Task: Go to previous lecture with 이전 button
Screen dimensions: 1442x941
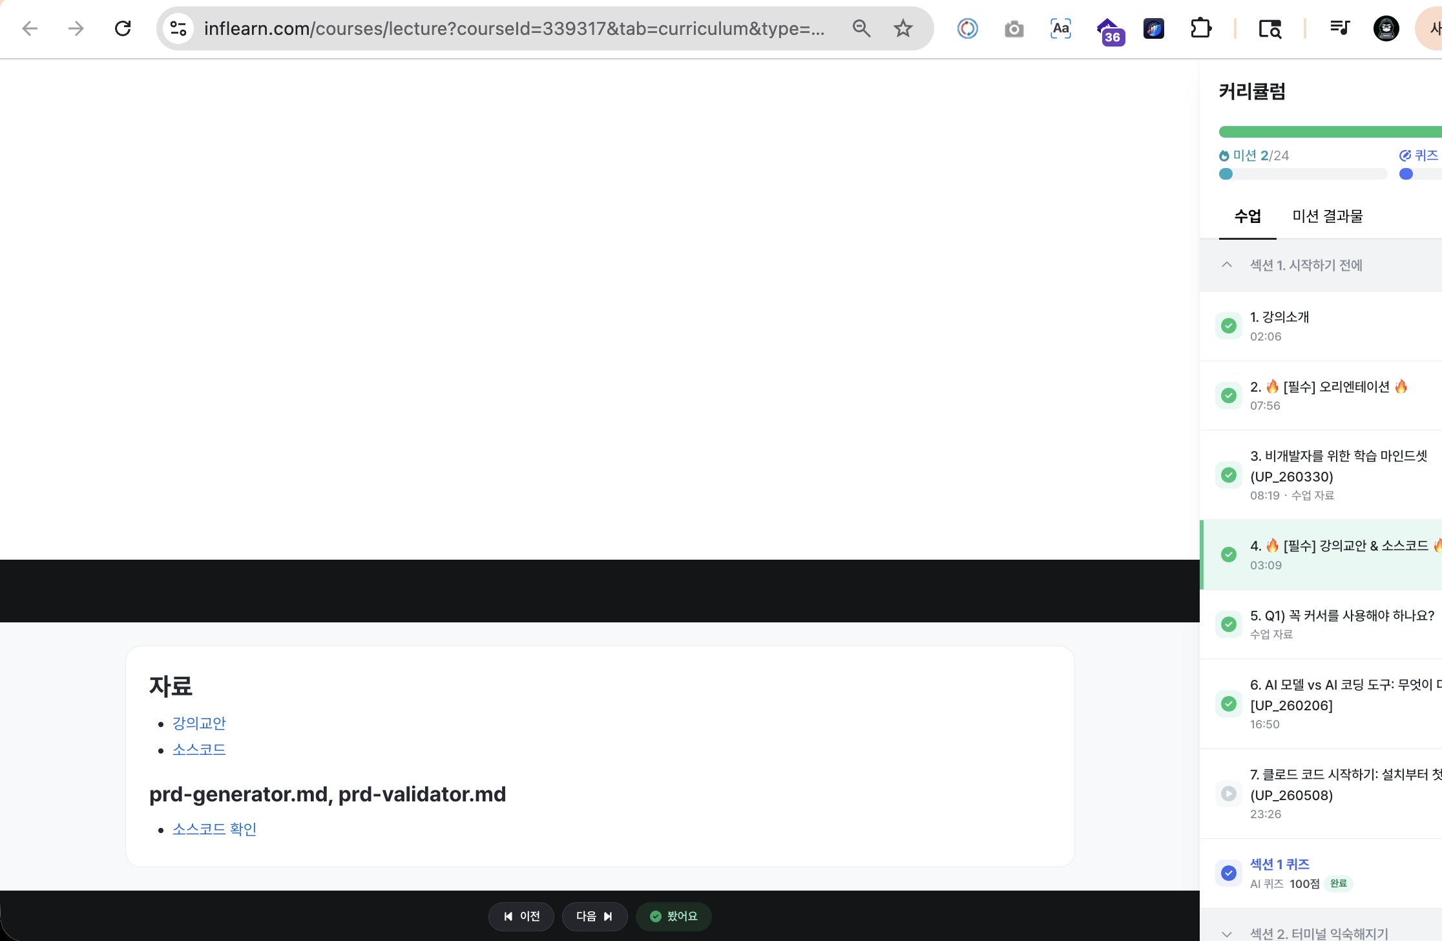Action: point(521,916)
